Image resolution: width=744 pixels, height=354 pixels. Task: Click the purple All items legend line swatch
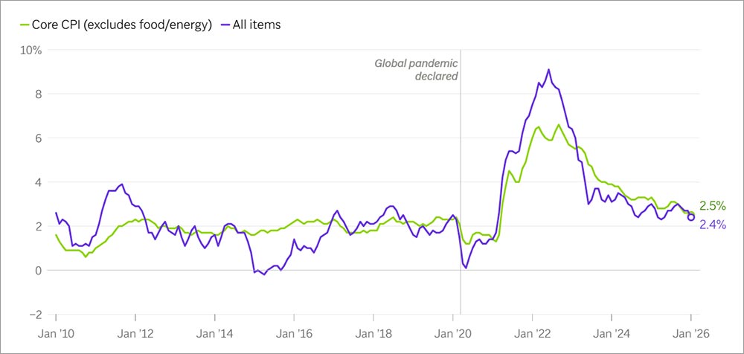[x=227, y=24]
